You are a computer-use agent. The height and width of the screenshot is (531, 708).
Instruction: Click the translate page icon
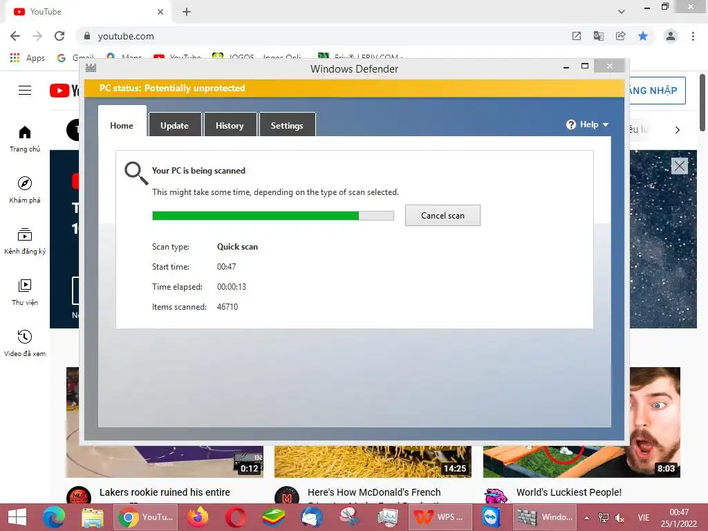[x=599, y=36]
